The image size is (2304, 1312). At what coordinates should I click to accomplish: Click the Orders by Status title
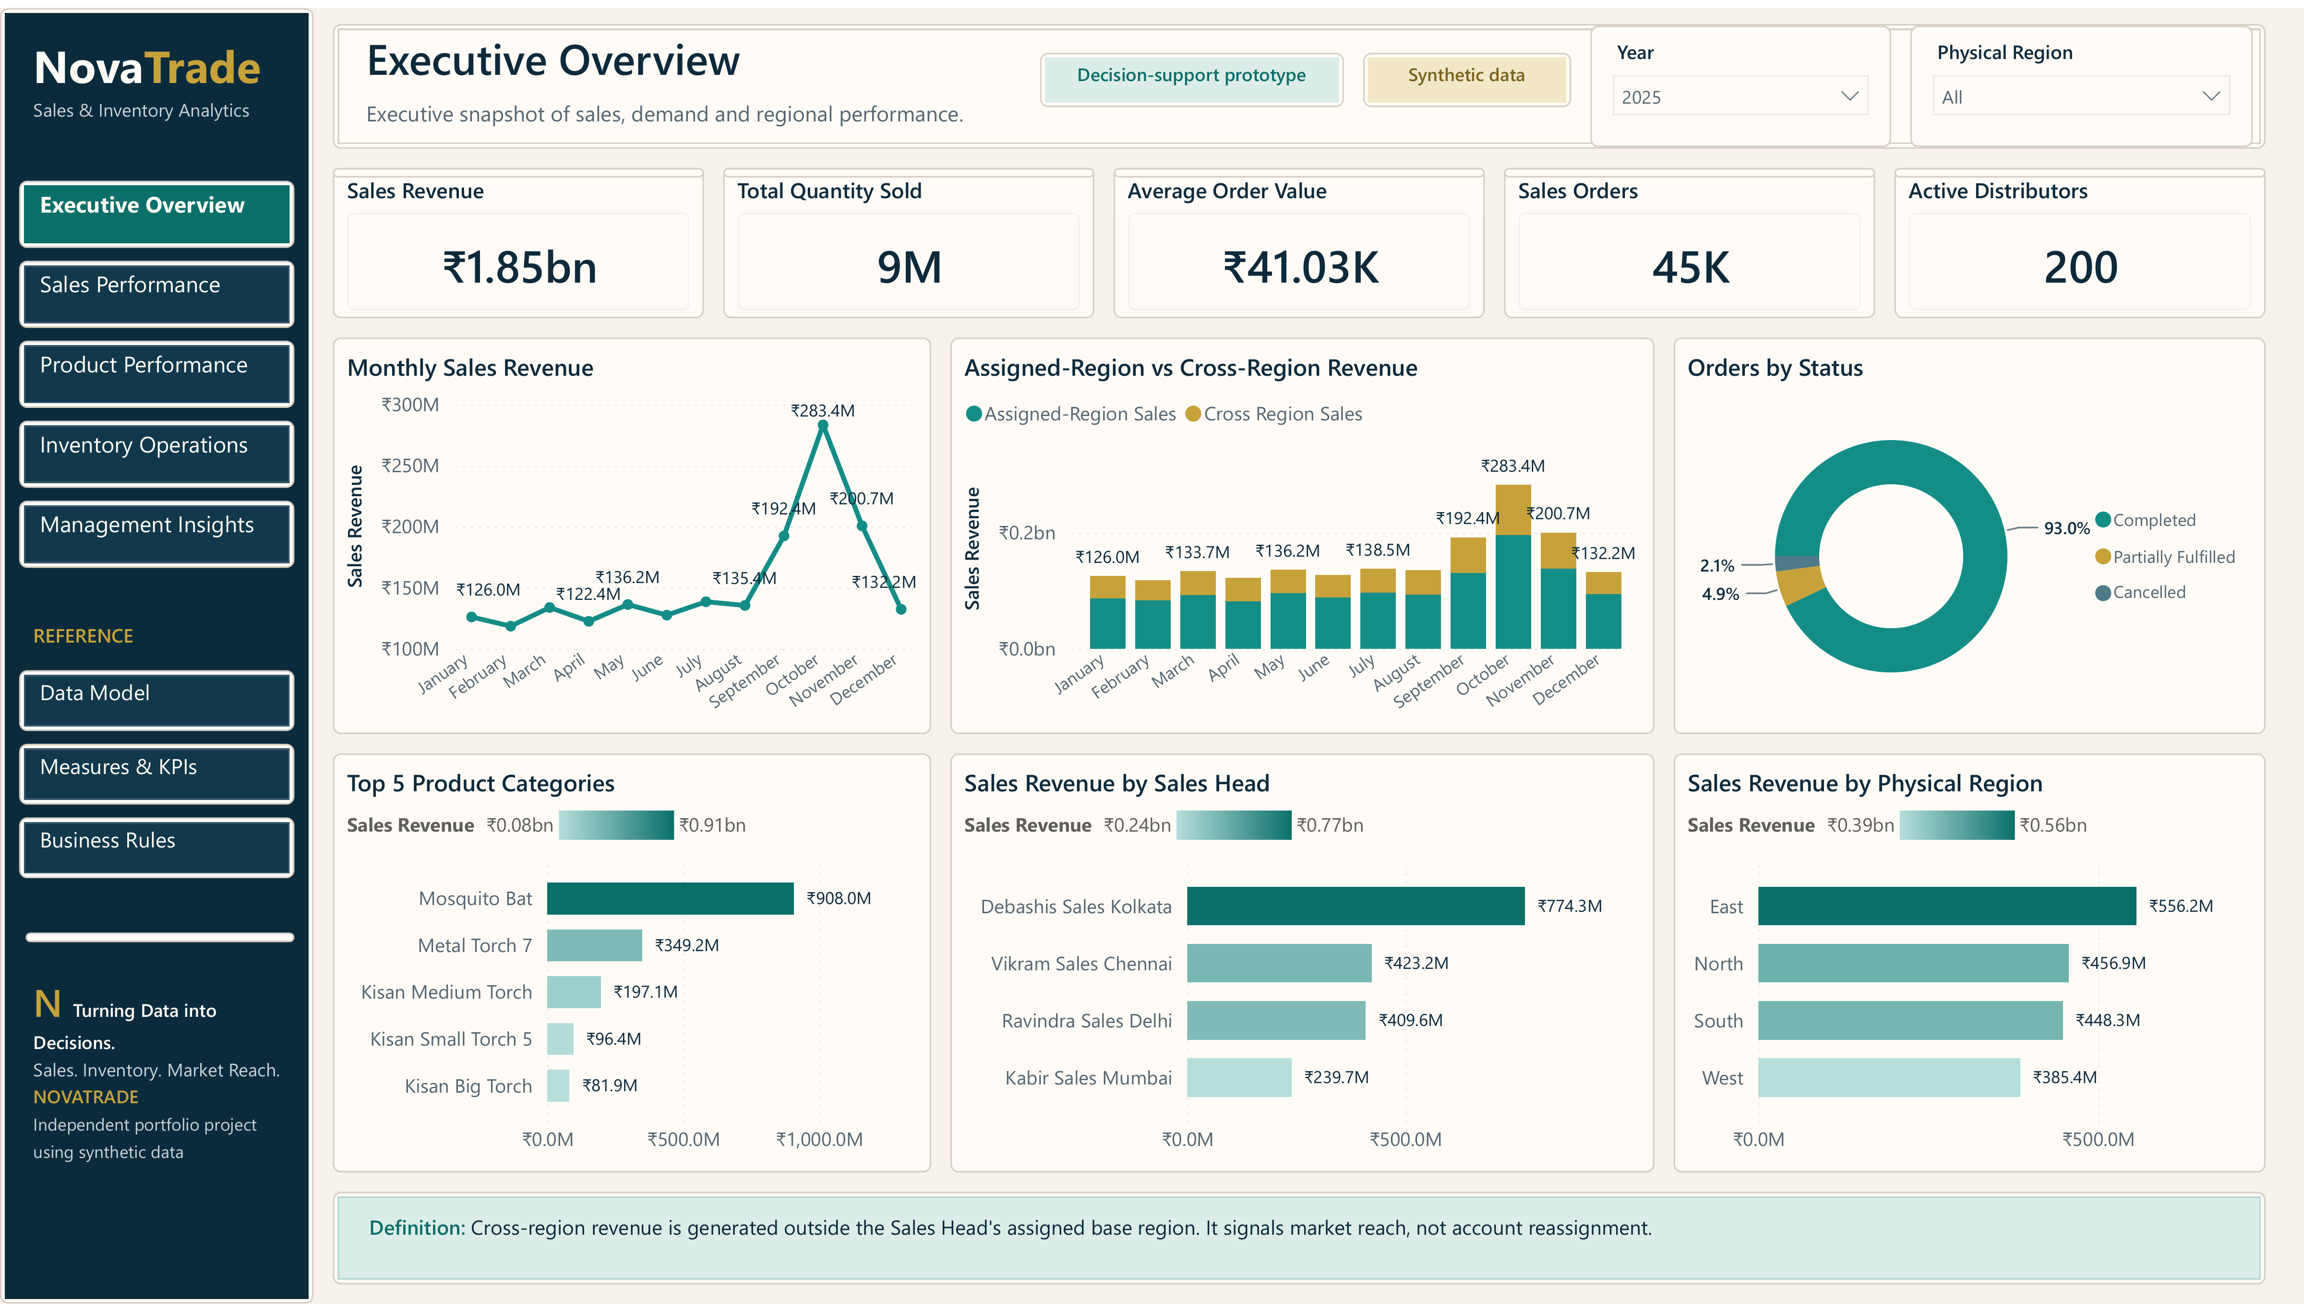click(1775, 369)
